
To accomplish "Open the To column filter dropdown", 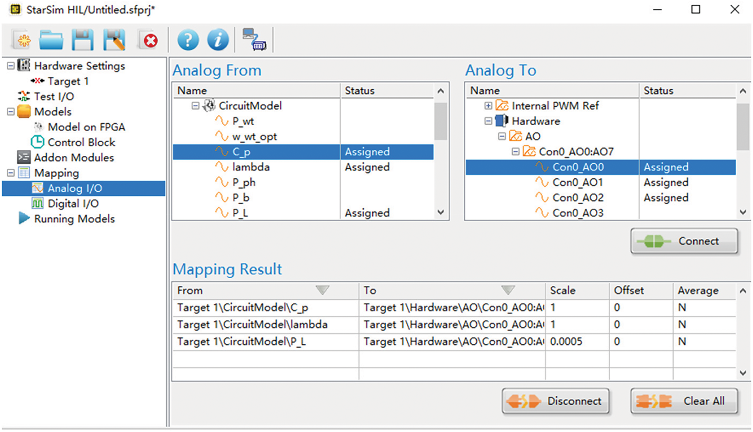I will (508, 291).
